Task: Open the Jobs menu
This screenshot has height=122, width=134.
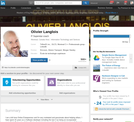Action: pyautogui.click(x=38, y=8)
